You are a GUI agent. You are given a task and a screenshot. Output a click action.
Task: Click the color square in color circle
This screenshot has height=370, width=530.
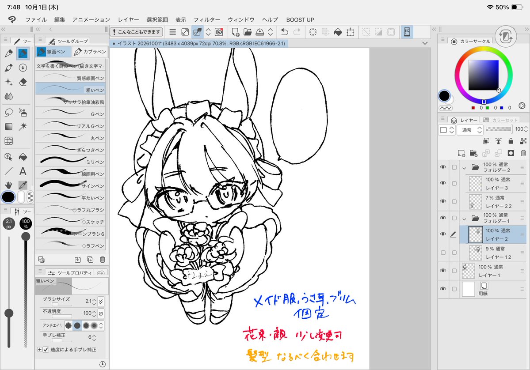[483, 75]
